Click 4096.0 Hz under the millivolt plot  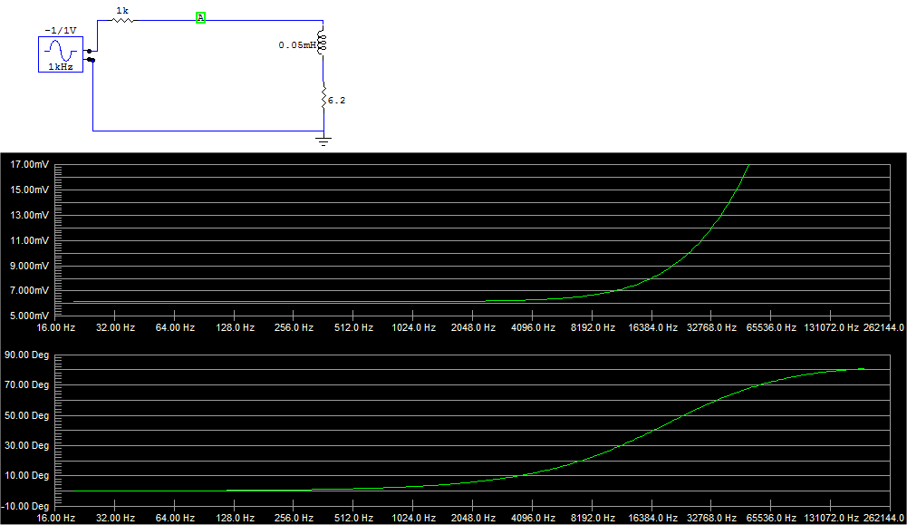coord(533,327)
